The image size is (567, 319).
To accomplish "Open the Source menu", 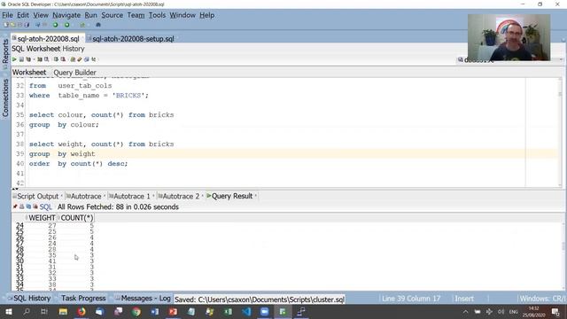I will click(113, 15).
